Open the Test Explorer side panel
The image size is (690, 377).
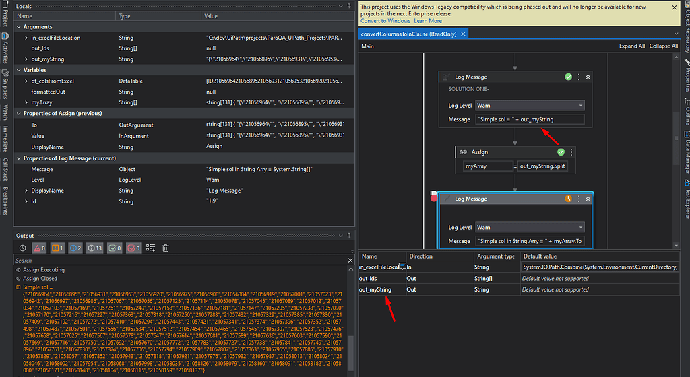coord(687,199)
